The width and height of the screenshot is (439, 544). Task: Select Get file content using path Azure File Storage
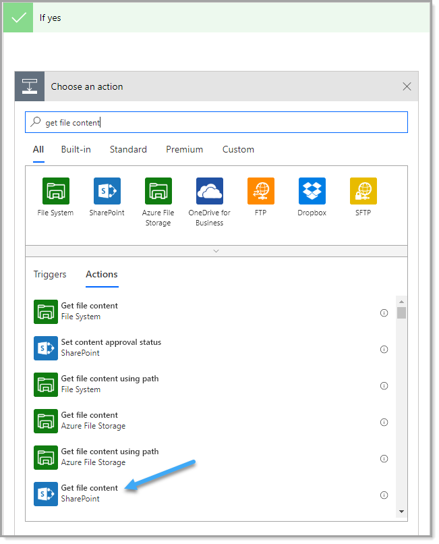pyautogui.click(x=211, y=457)
